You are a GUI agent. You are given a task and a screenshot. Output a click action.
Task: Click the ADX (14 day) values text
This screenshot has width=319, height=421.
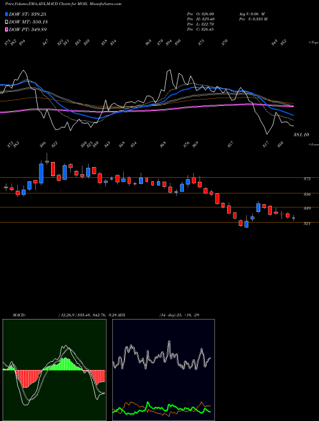point(179,314)
